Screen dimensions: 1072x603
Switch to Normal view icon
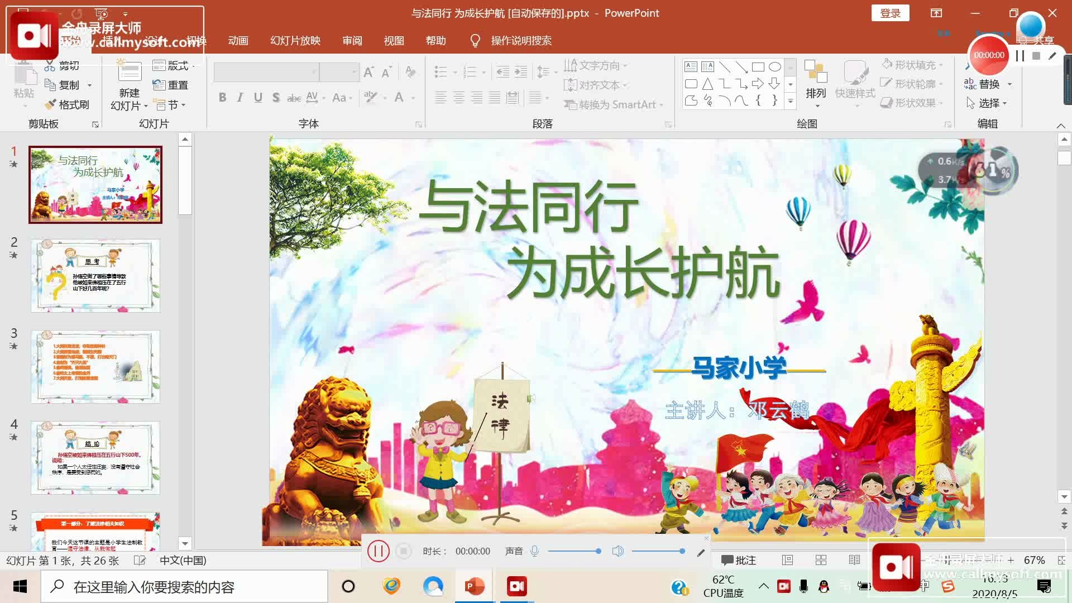787,560
